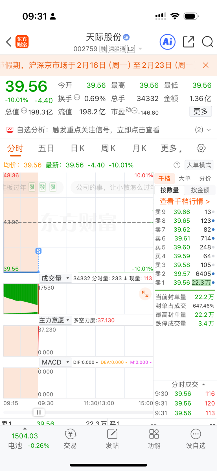Open the 主力意愿 indicator dropdown

click(x=55, y=320)
